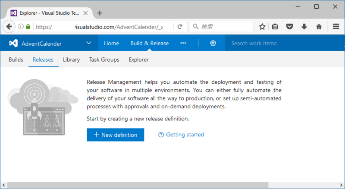
Task: Go to browser home page icon
Action: [319, 27]
